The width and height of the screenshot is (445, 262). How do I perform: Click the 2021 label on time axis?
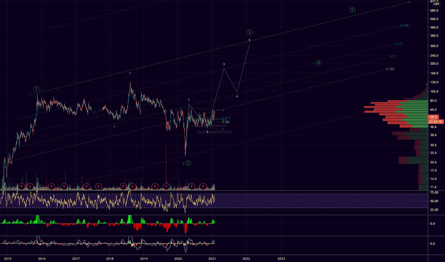212,259
